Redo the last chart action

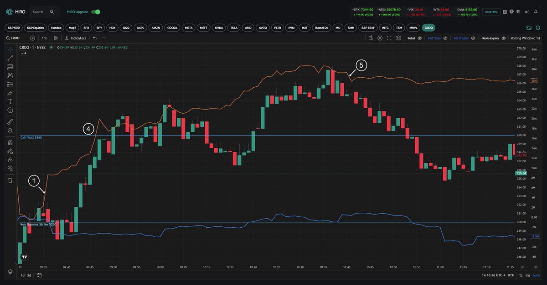click(x=103, y=38)
